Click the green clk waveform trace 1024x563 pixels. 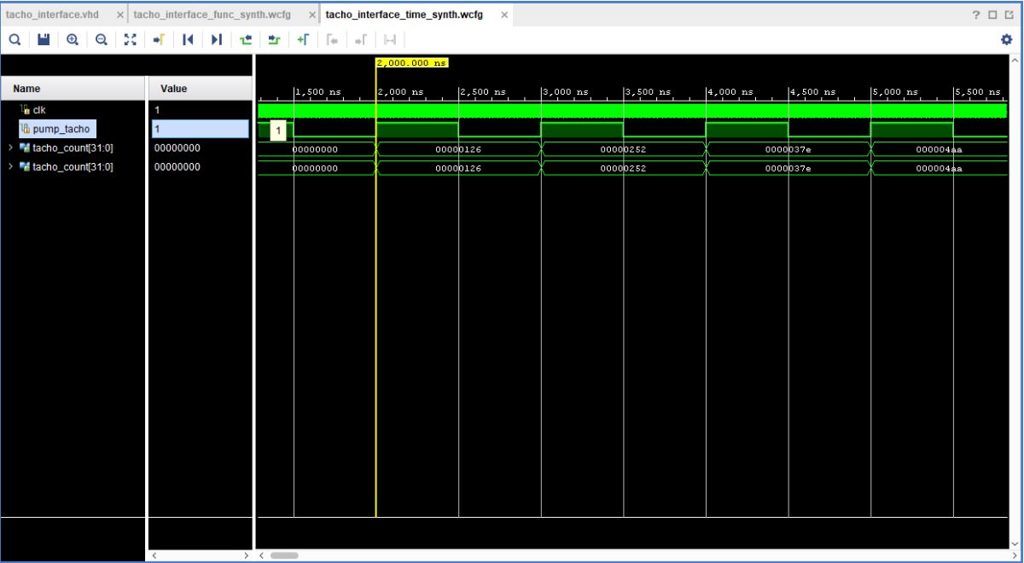point(632,111)
